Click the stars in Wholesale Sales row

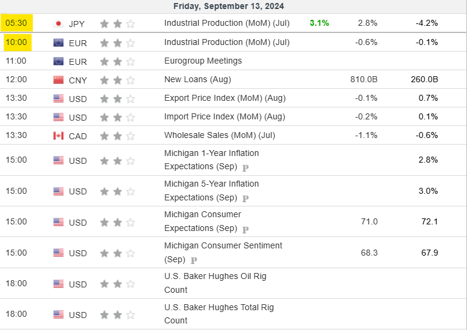[117, 136]
